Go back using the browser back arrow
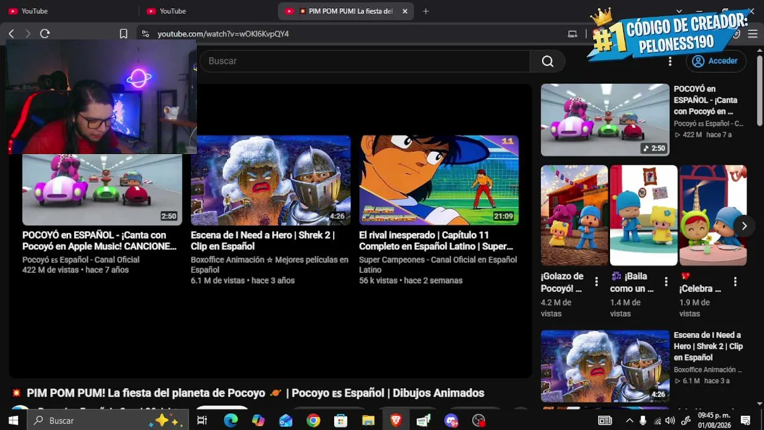764x430 pixels. click(11, 34)
